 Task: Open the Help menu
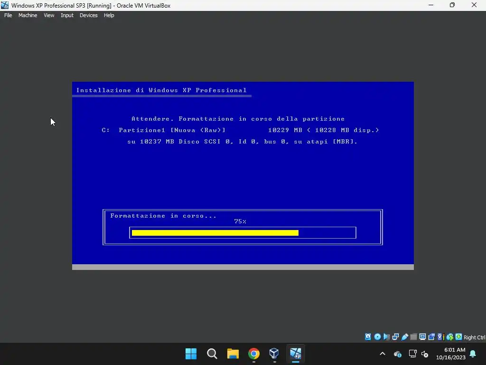click(109, 15)
